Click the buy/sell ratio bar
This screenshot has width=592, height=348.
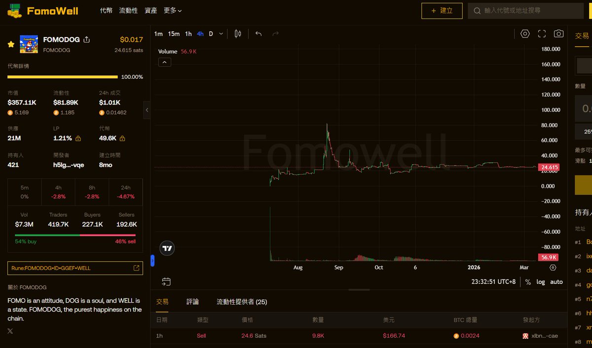[x=75, y=235]
